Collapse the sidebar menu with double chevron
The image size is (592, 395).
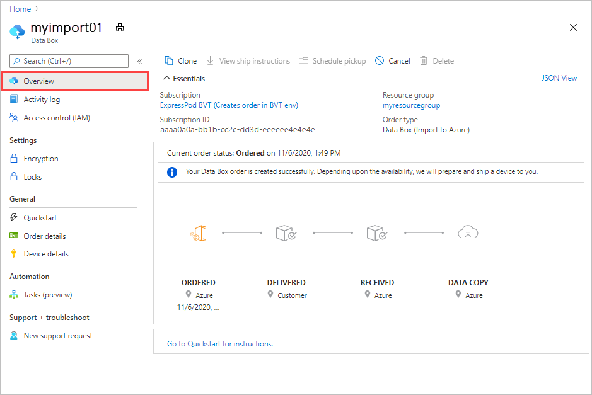[140, 61]
